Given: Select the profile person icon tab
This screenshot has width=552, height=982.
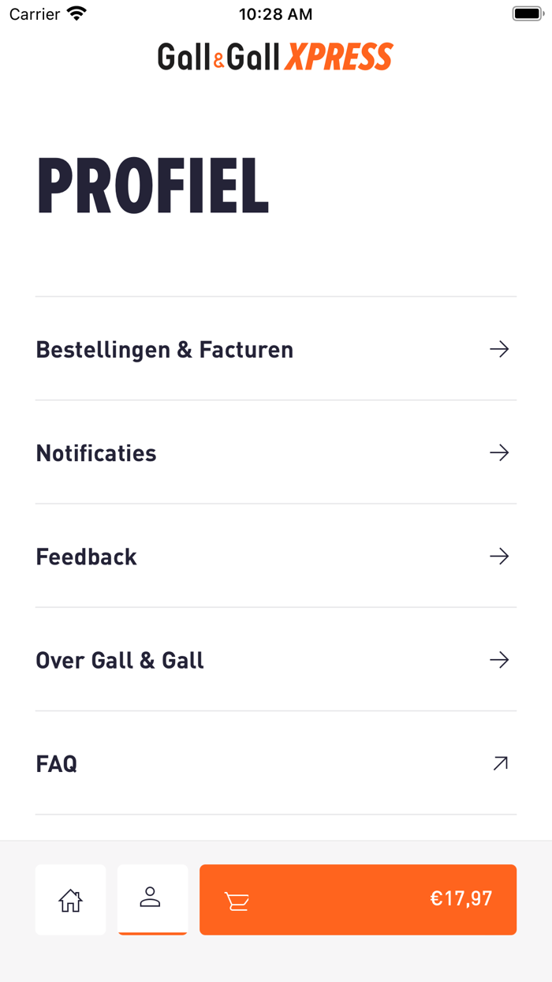Looking at the screenshot, I should coord(152,898).
